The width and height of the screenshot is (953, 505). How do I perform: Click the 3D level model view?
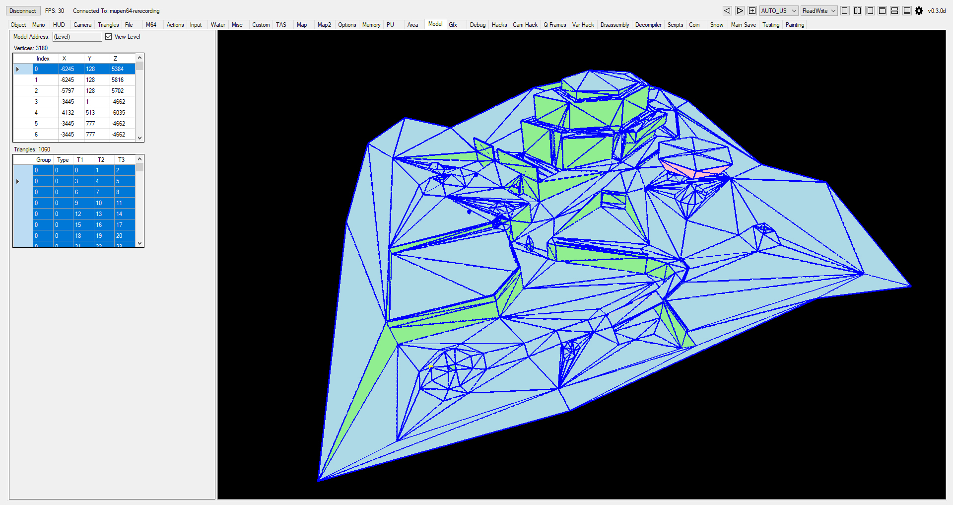click(582, 264)
